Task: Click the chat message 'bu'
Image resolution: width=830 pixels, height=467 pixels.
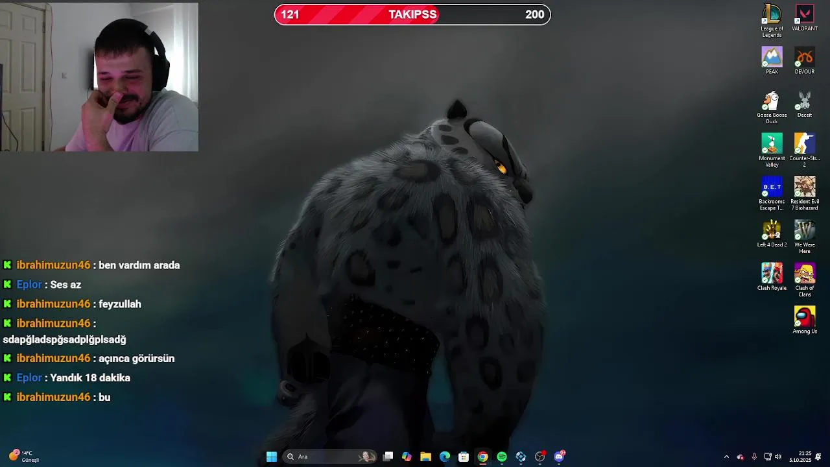Action: click(104, 398)
